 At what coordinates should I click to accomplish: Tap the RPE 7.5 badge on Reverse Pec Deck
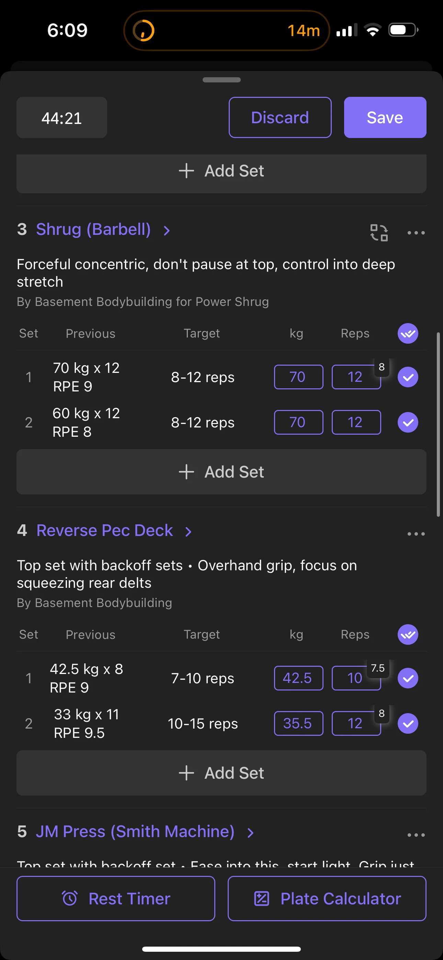(x=378, y=668)
